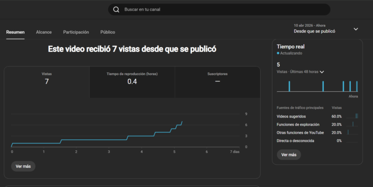
Task: Switch to the Participación tab
Action: pos(76,32)
